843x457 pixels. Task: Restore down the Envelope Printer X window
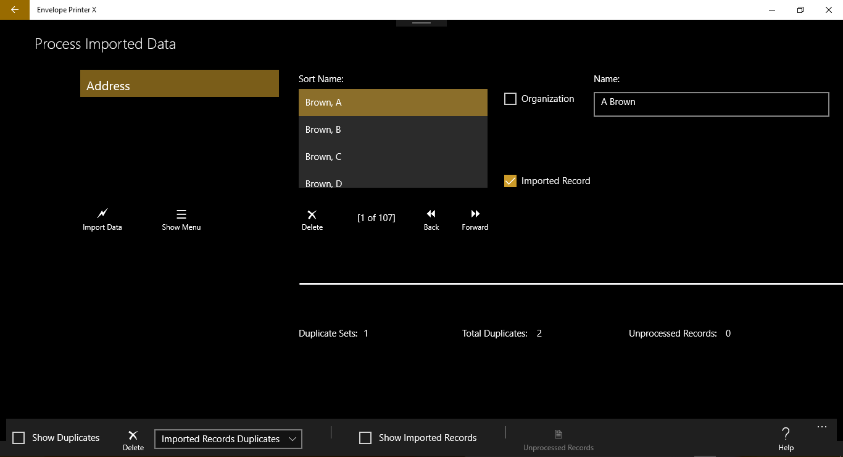[x=800, y=10]
